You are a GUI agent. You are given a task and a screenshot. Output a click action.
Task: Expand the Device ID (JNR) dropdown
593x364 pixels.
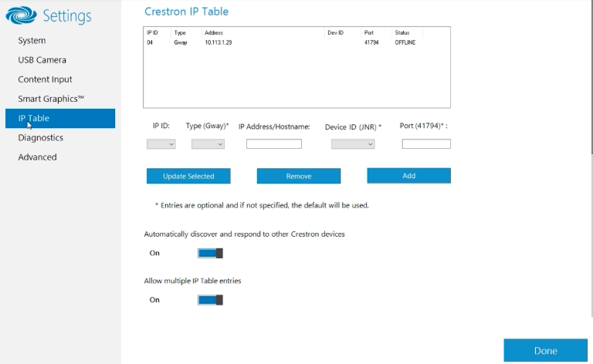click(353, 144)
